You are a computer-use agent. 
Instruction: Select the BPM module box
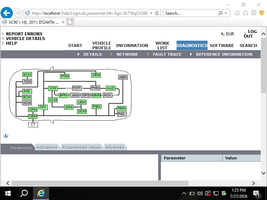(63, 95)
